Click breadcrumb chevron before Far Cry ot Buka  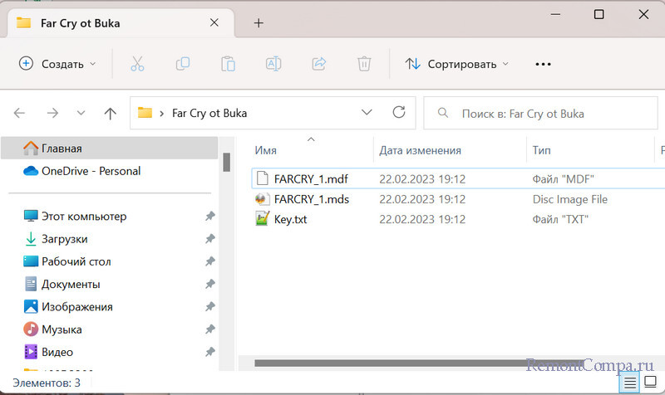[x=161, y=114]
